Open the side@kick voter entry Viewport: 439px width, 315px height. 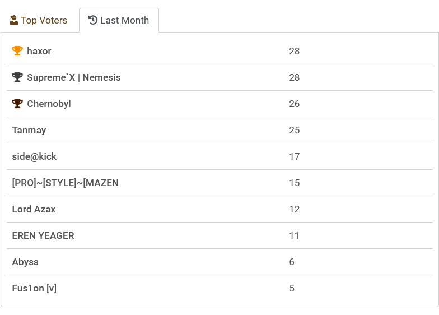click(34, 156)
